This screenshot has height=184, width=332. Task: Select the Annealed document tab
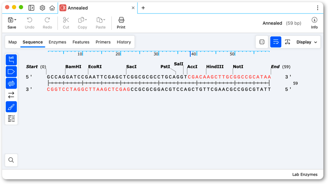click(98, 8)
